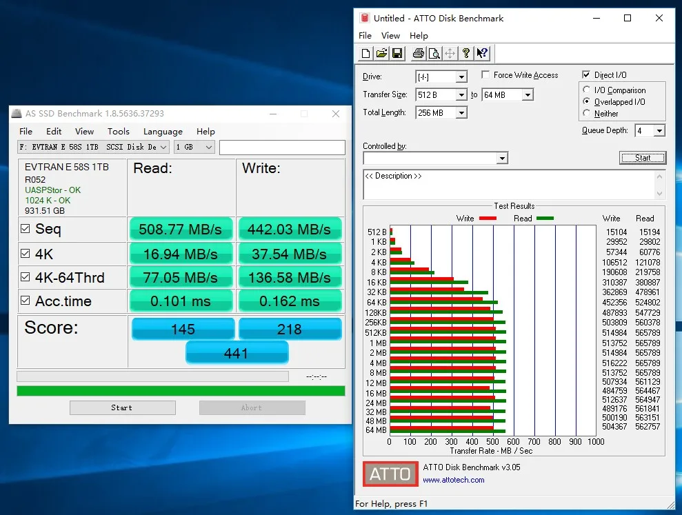Screen dimensions: 682x515
Task: Click the Description scrollbar up arrow
Action: point(659,176)
